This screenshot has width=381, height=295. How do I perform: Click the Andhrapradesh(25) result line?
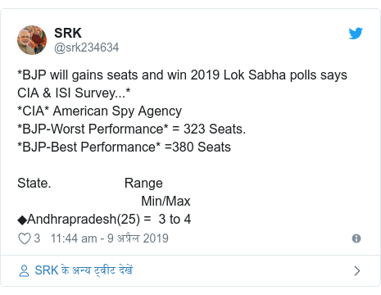click(x=104, y=220)
